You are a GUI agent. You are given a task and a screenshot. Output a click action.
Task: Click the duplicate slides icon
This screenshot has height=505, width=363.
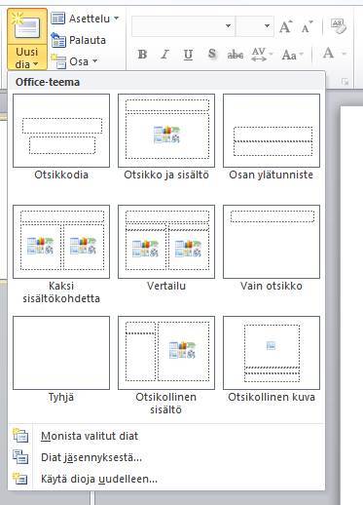[20, 436]
